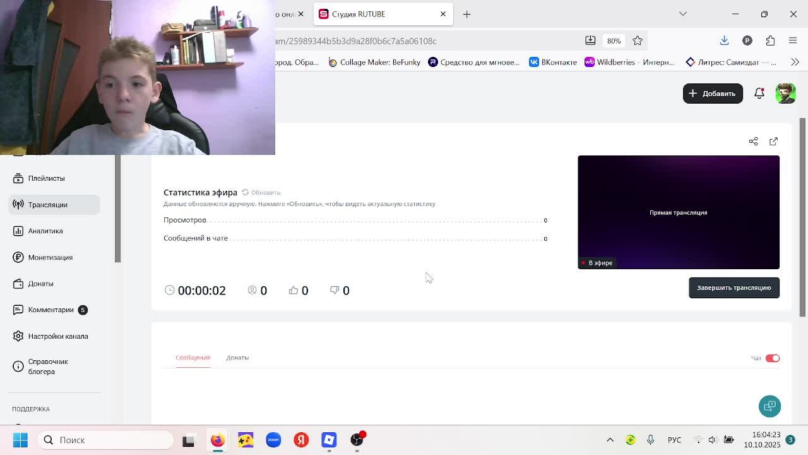This screenshot has width=808, height=455.
Task: Click Завершить трансляцию button
Action: click(x=734, y=288)
